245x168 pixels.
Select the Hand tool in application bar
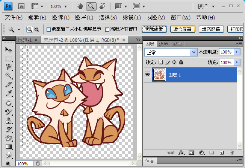[80, 6]
